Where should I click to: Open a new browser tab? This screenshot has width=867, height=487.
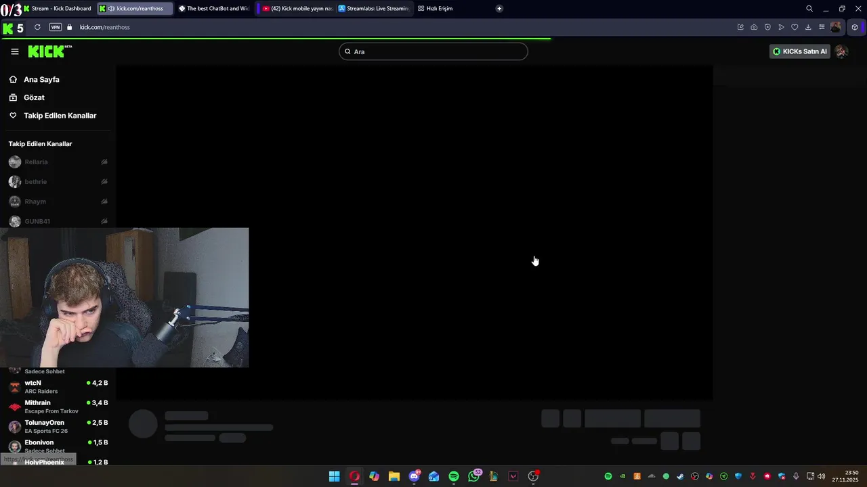tap(499, 9)
